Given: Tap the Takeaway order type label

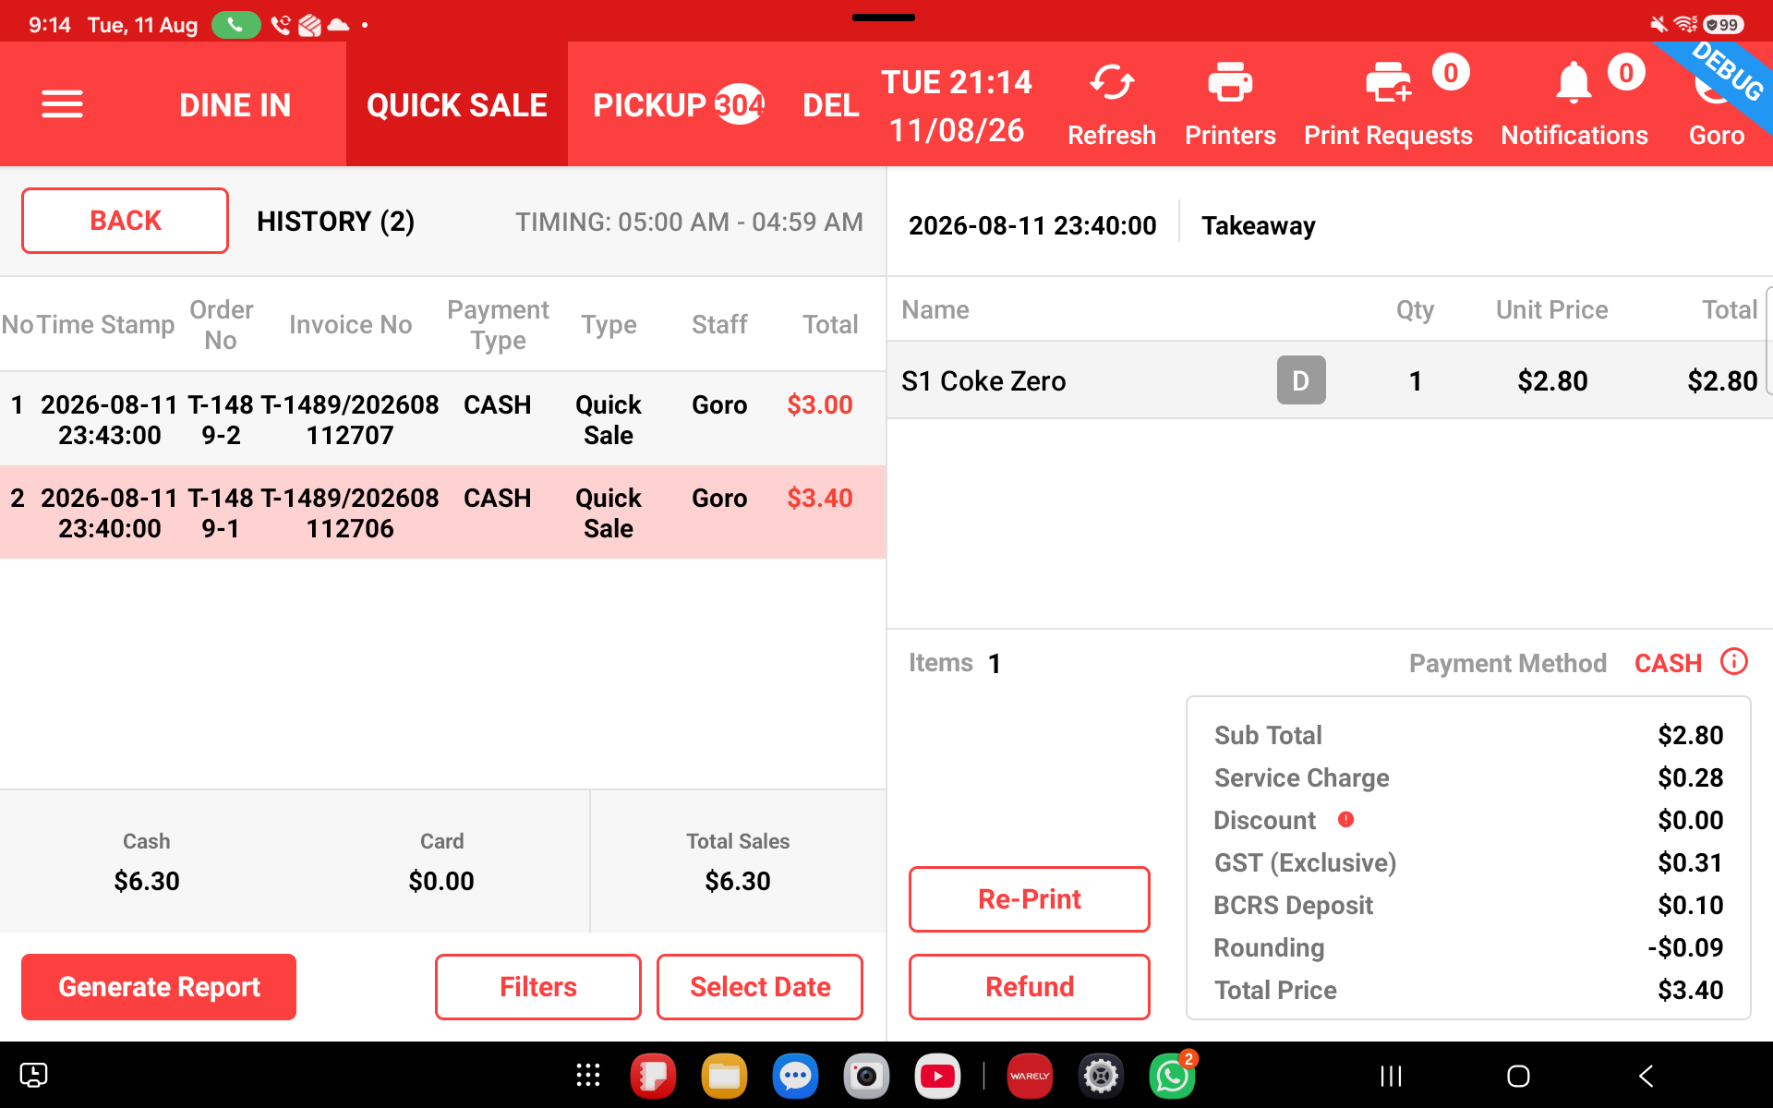Looking at the screenshot, I should coord(1258,225).
